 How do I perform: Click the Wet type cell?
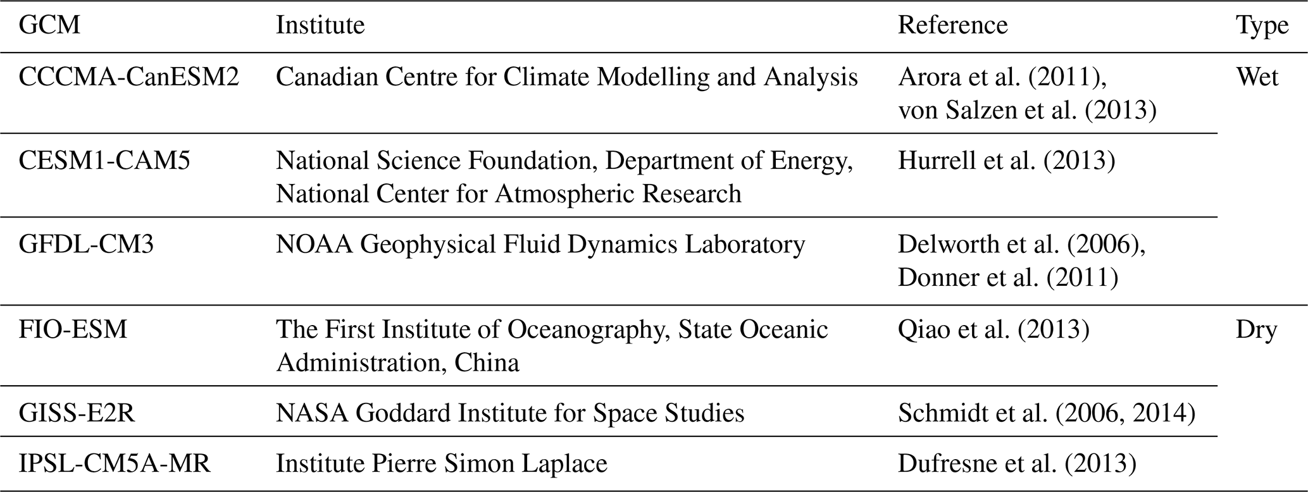(1257, 77)
